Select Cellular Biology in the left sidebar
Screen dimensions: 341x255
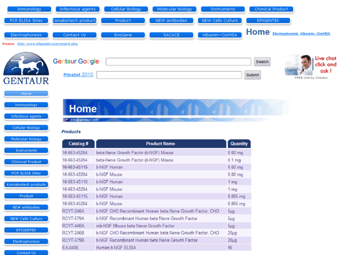click(26, 128)
